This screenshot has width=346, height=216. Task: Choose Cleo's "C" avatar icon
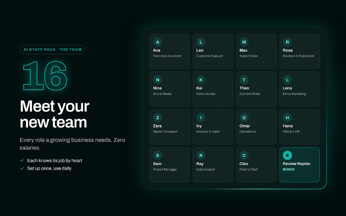click(244, 156)
